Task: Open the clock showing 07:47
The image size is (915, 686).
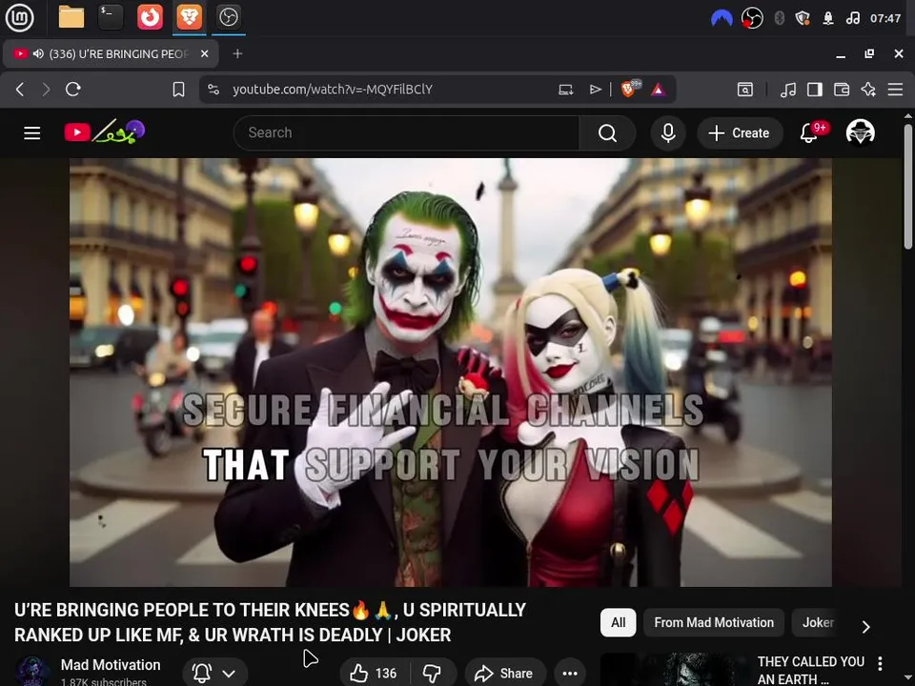Action: (x=885, y=19)
